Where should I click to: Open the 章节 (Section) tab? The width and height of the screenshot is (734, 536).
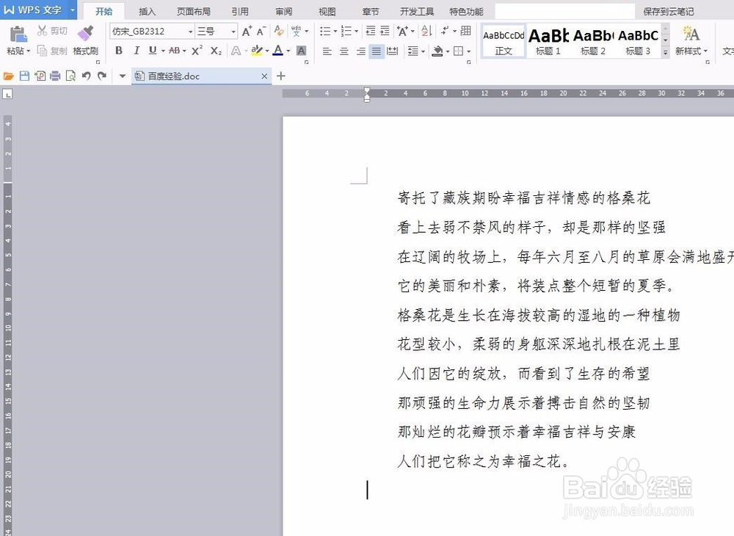370,11
